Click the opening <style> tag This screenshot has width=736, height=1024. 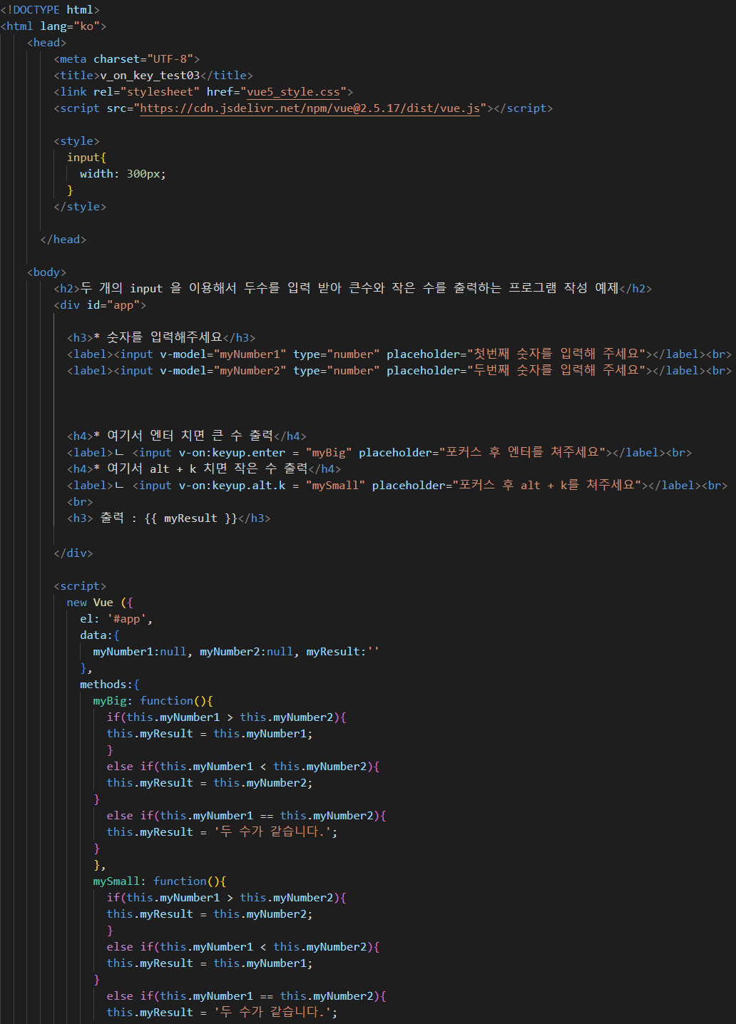click(x=77, y=141)
